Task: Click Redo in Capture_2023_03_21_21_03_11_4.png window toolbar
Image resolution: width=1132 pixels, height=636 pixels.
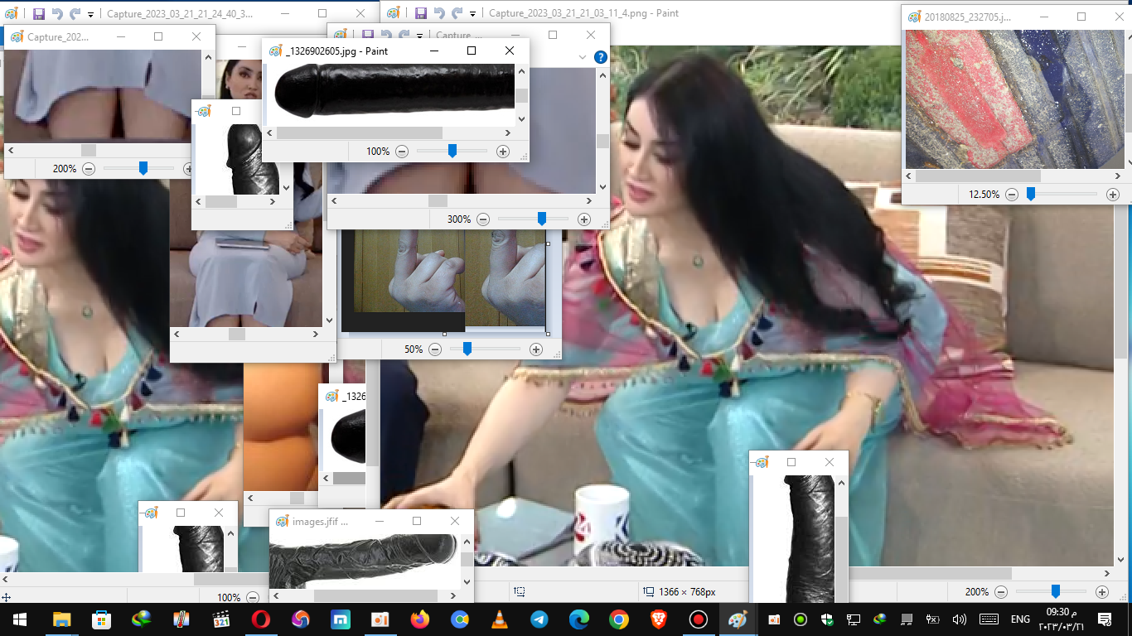Action: [457, 13]
